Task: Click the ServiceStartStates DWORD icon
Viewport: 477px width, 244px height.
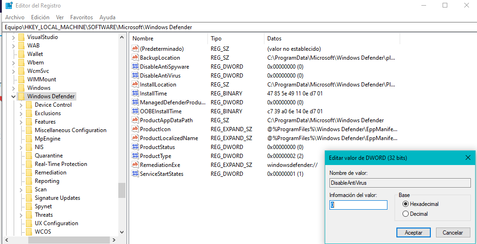Action: [x=135, y=174]
